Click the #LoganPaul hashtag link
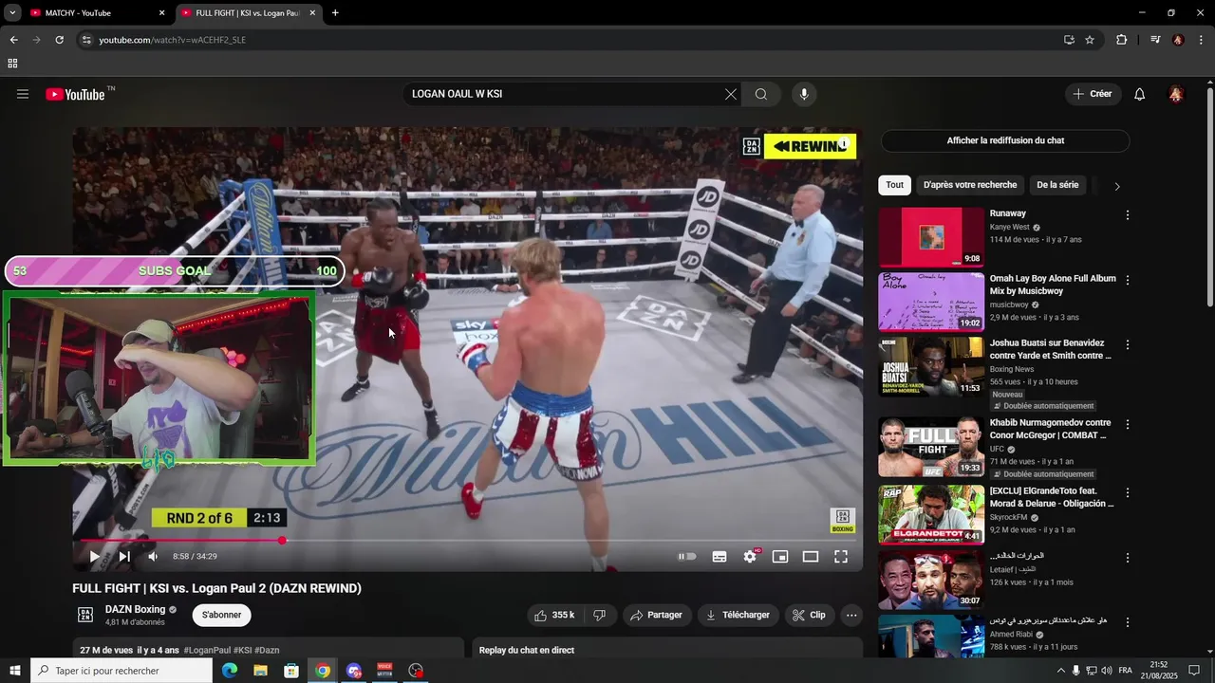 207,650
